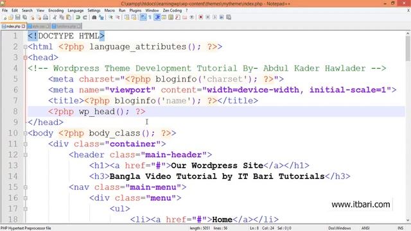
Task: Click the Cut (scissors) toolbar icon
Action: tap(55, 17)
